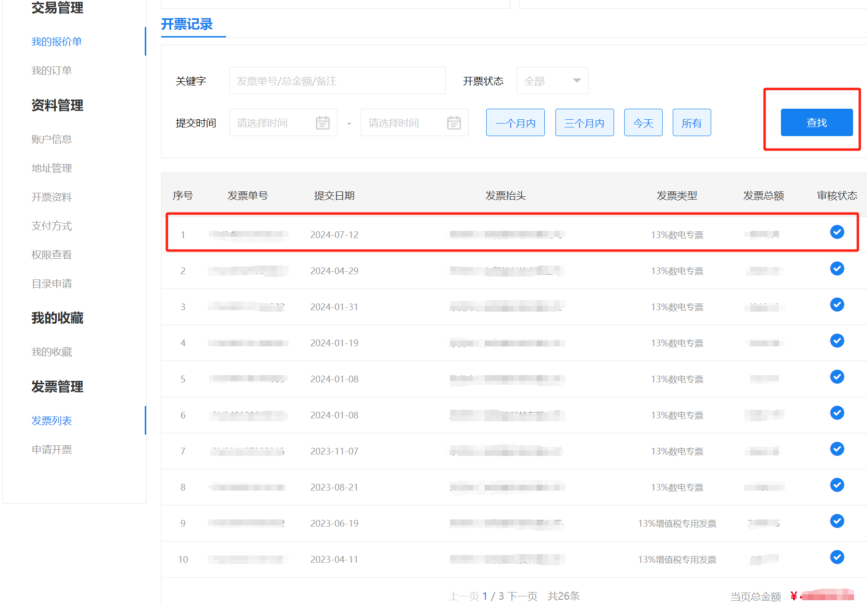This screenshot has height=606, width=867.
Task: Open 我的报价单 in sidebar
Action: point(57,42)
